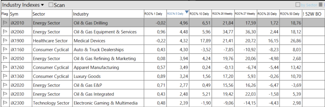Flag the iX1160 Auto & Truck Dealerships row
Screen dimensions: 325x107
click(5, 50)
